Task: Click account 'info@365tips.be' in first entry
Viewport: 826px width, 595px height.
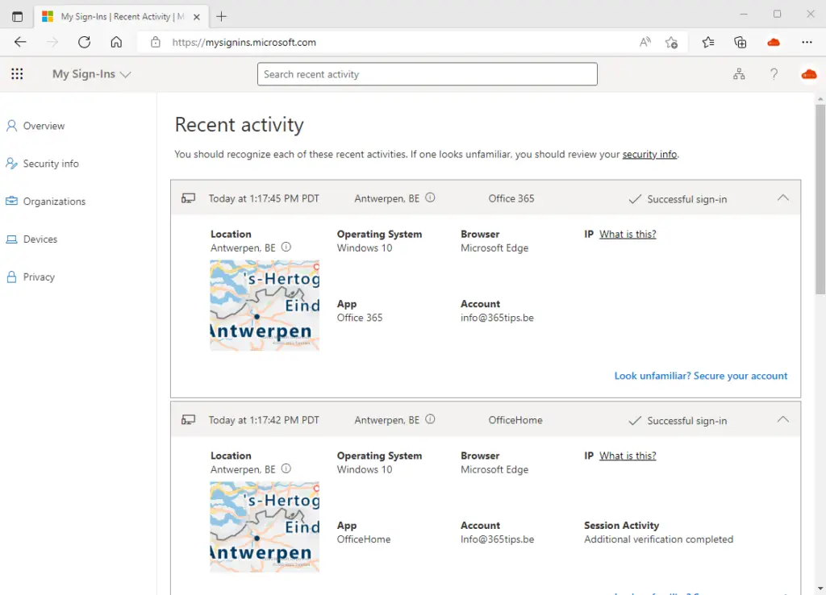Action: (497, 318)
